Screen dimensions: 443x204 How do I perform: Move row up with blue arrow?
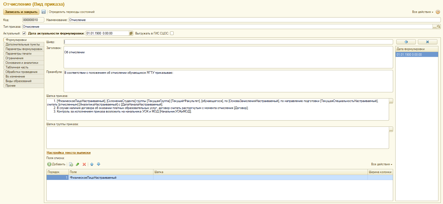pyautogui.click(x=92, y=164)
